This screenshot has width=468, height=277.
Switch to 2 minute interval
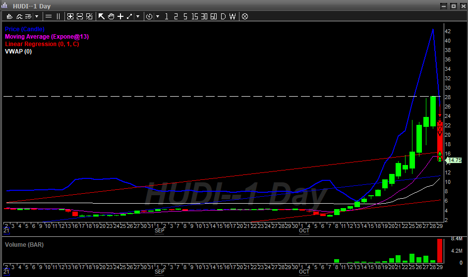tap(176, 16)
